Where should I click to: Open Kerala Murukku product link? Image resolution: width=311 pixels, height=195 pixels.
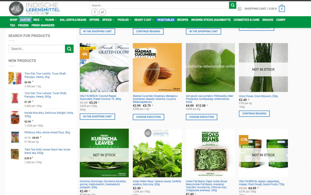click(x=49, y=114)
